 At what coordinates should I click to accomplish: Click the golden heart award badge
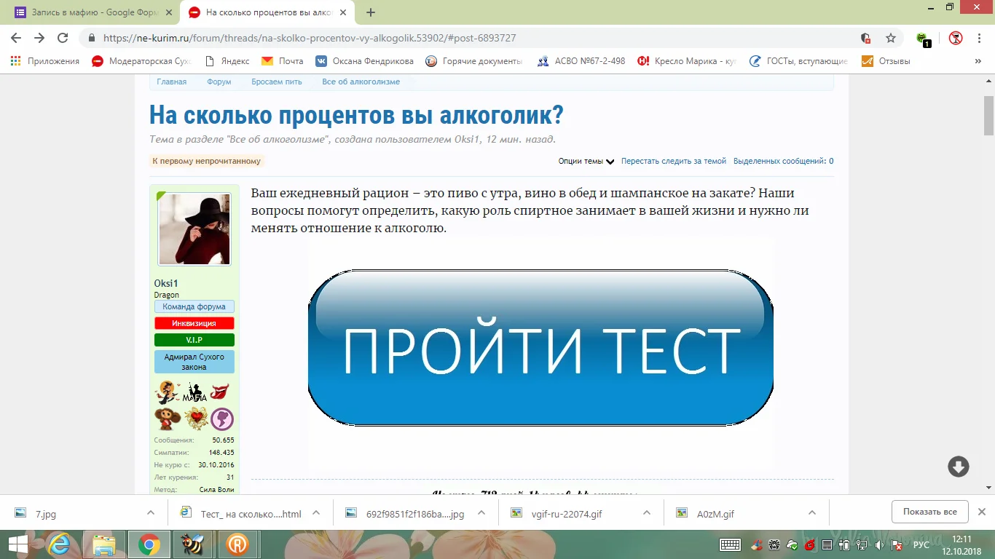coord(195,419)
